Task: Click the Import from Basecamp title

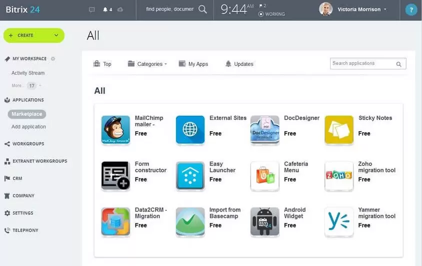Action: (225, 213)
